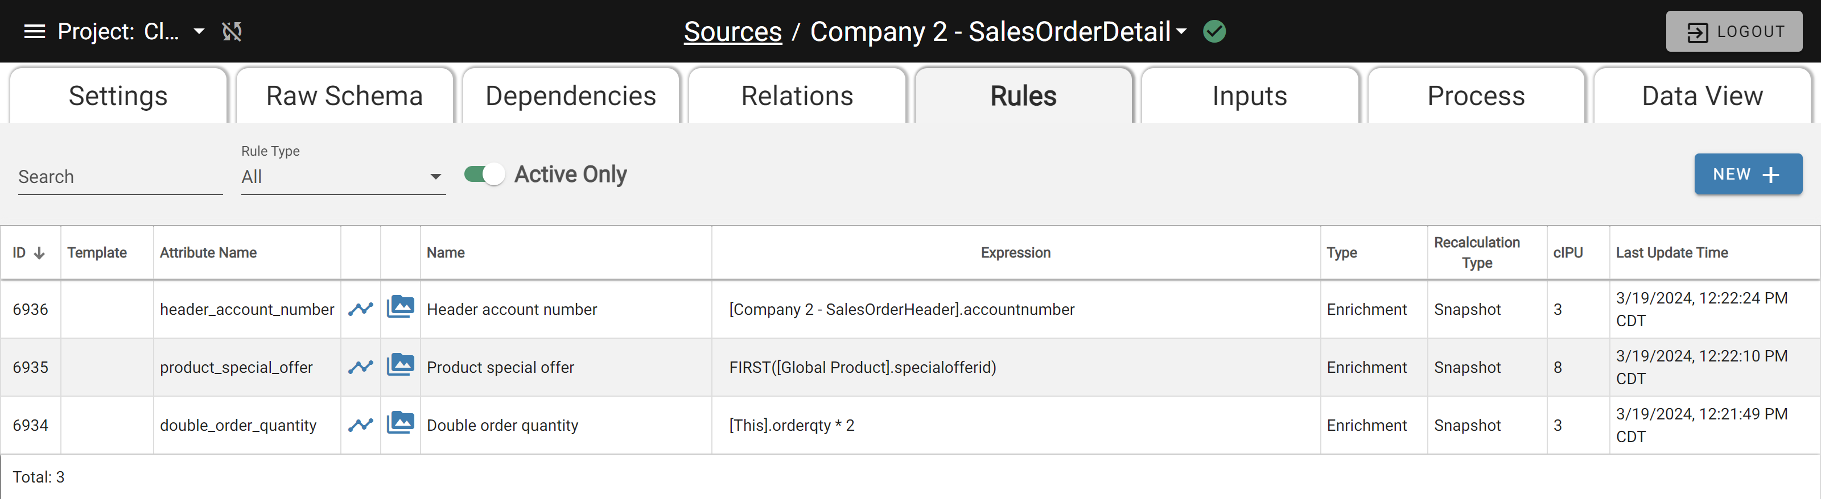Image resolution: width=1821 pixels, height=499 pixels.
Task: Click the green status checkmark icon
Action: pyautogui.click(x=1214, y=32)
